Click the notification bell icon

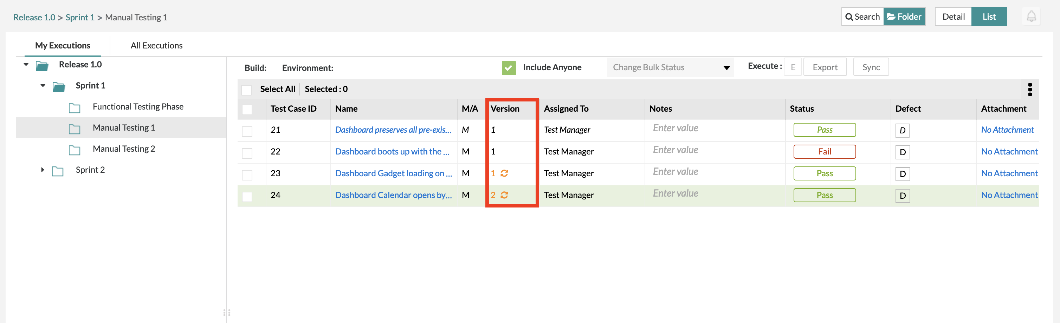[x=1031, y=17]
